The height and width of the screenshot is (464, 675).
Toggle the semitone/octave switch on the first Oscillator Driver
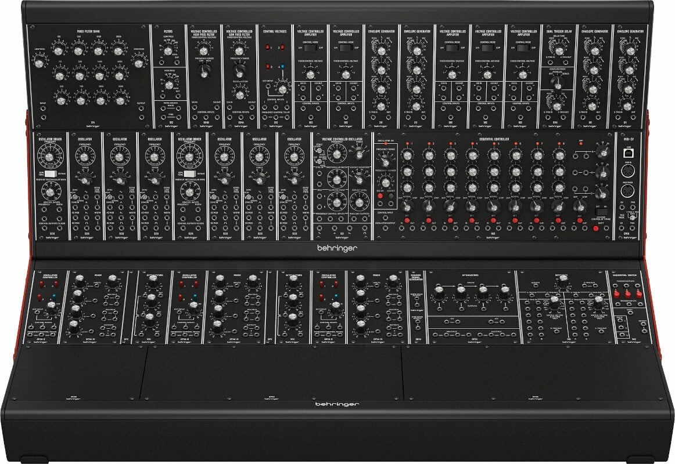[x=49, y=173]
